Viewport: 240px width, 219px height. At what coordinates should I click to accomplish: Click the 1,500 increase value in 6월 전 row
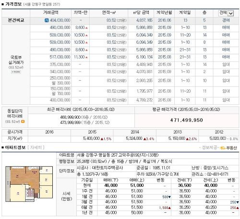pos(165,208)
